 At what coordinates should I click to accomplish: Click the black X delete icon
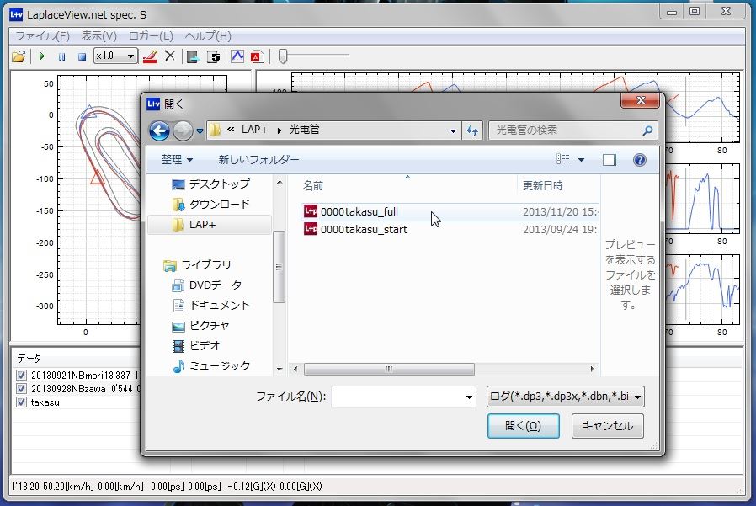[x=170, y=56]
